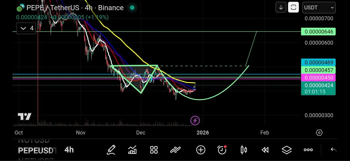Open the layout grid widgets icon
This screenshot has height=161, width=350.
point(154,150)
